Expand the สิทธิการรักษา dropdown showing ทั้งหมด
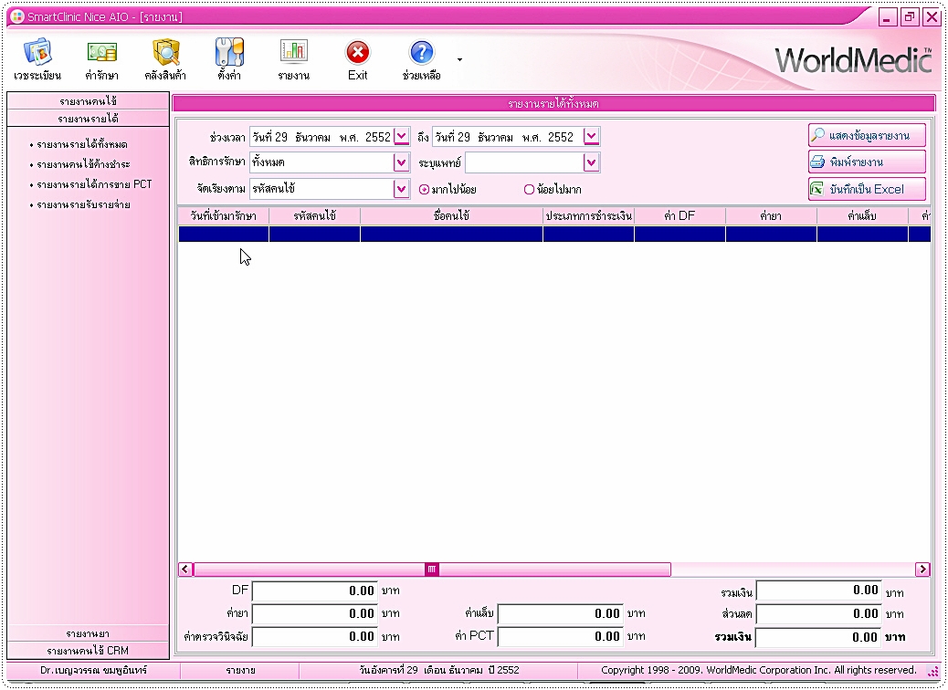 pyautogui.click(x=402, y=162)
